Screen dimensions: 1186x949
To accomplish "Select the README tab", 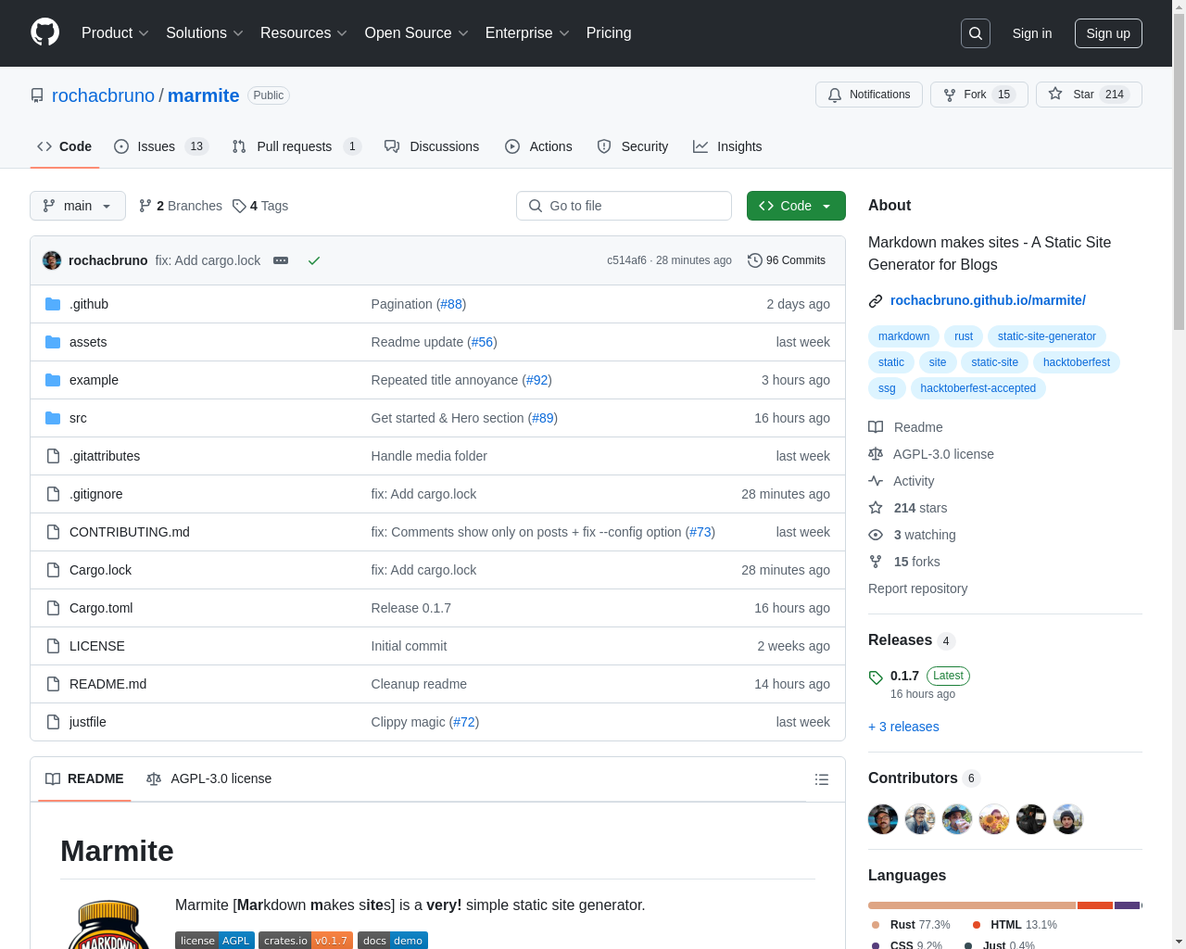I will point(84,779).
